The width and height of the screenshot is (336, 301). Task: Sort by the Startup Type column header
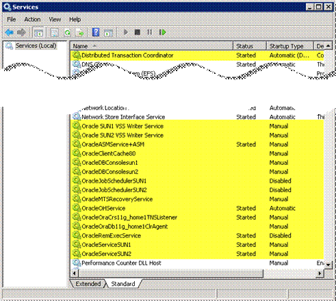[x=289, y=46]
